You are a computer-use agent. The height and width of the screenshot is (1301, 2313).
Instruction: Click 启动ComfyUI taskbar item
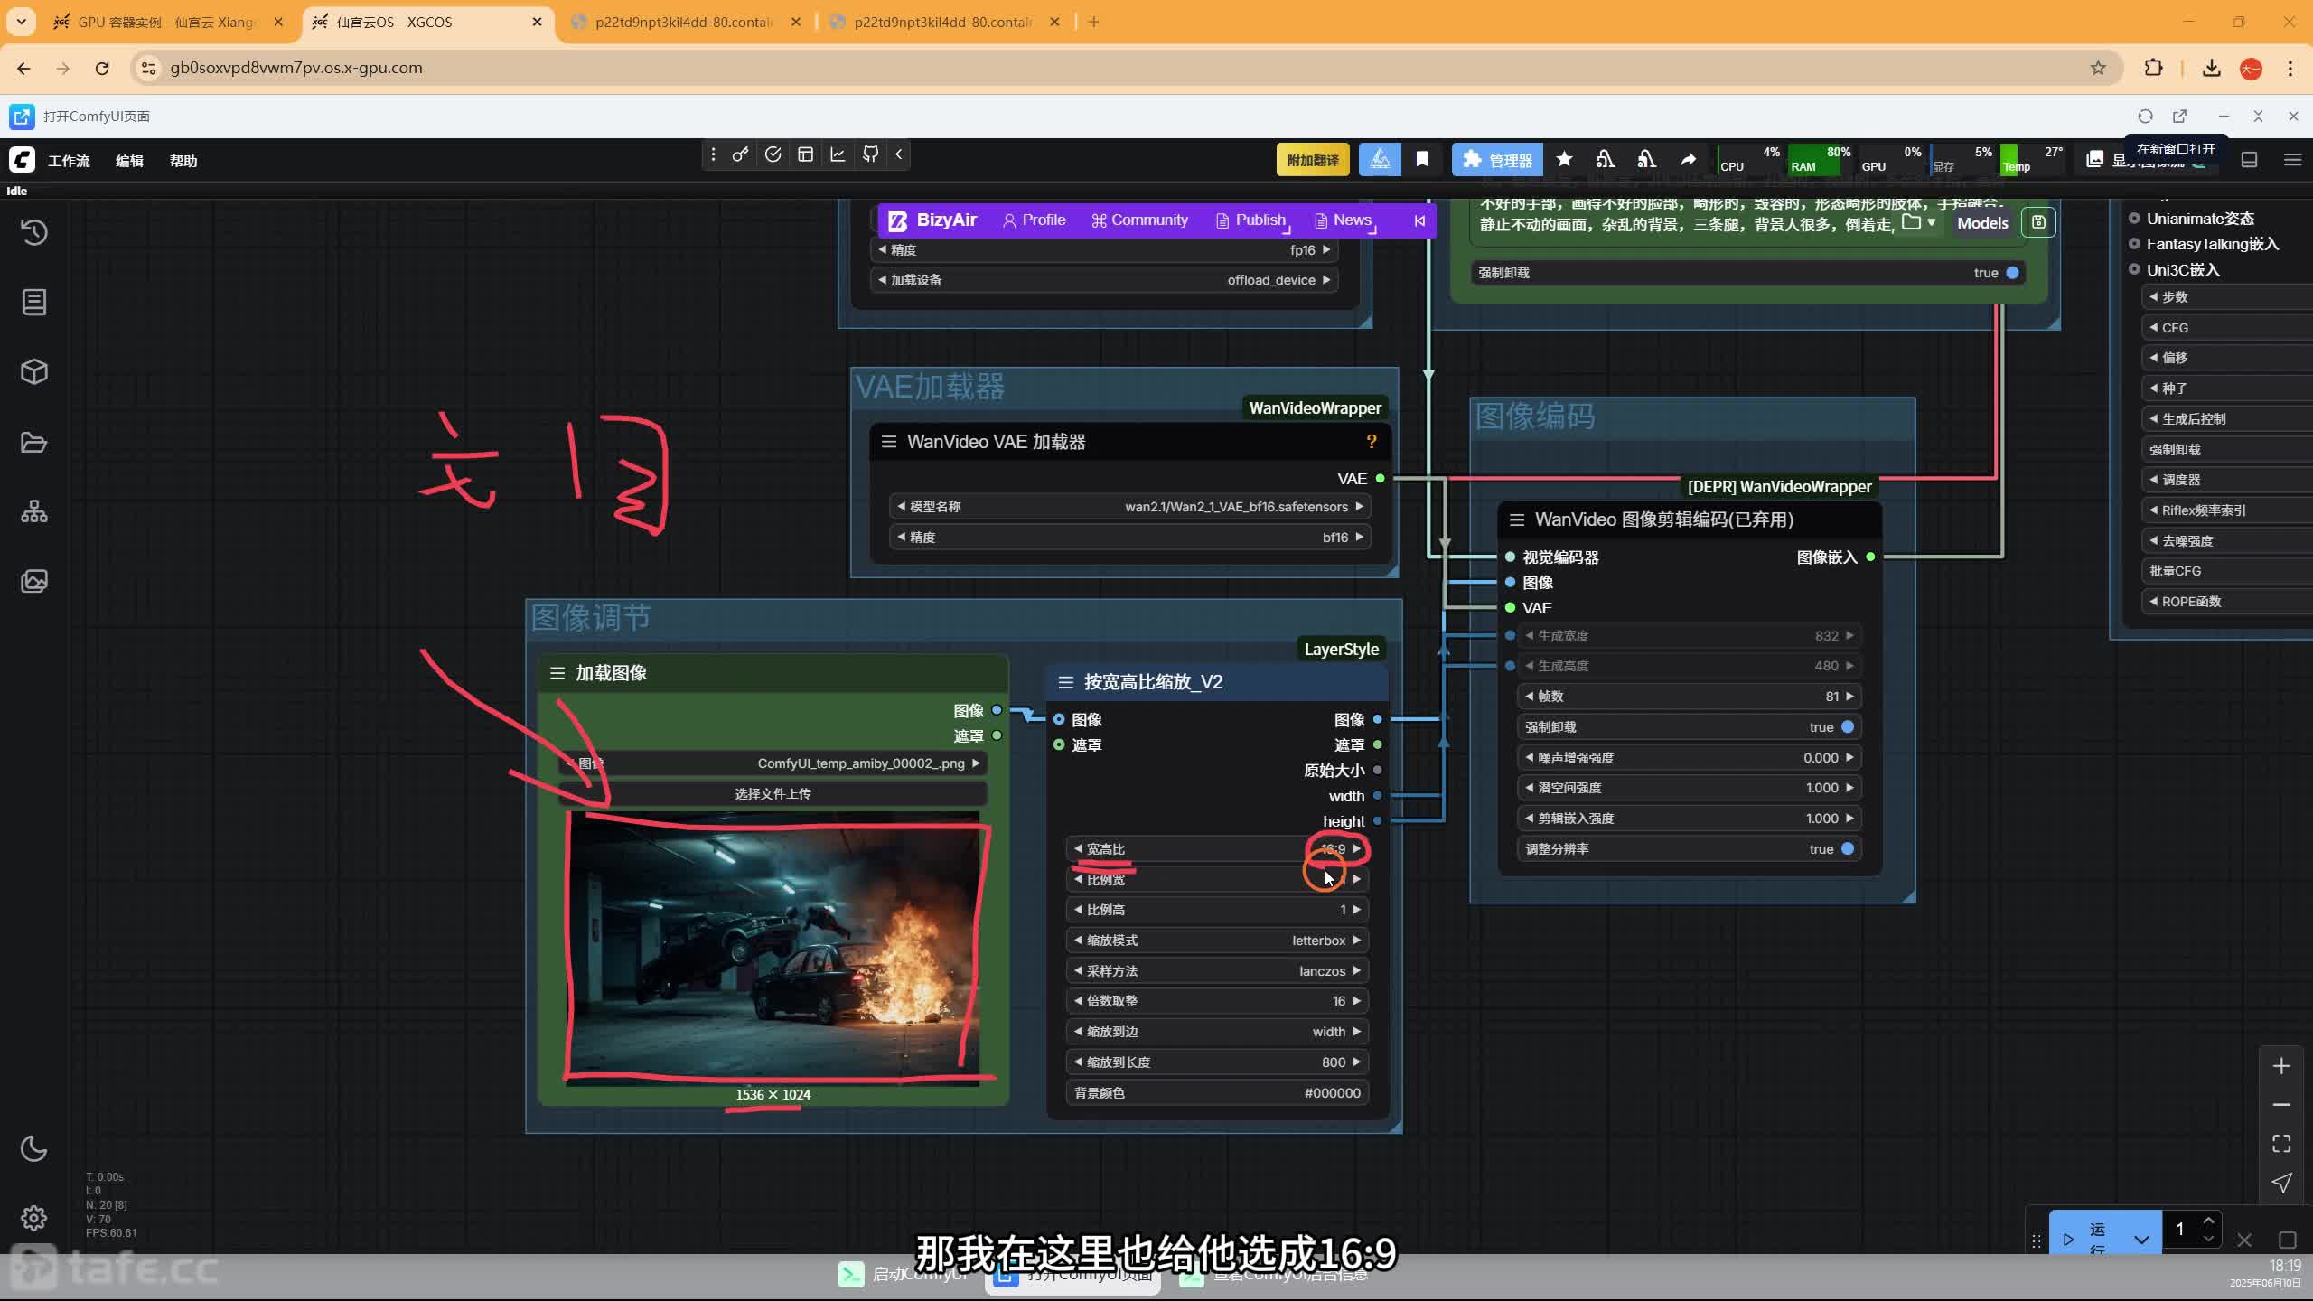[904, 1275]
